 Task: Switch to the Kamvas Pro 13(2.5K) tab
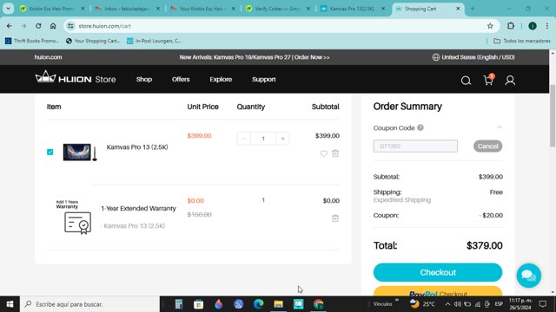(x=353, y=9)
